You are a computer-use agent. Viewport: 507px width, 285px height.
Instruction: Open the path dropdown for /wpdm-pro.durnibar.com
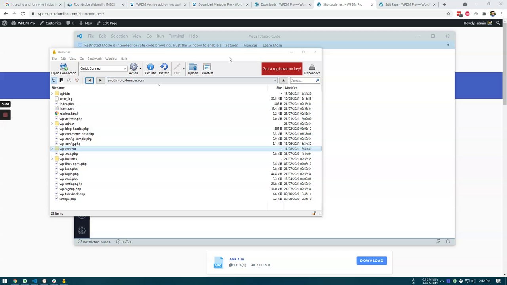[x=275, y=80]
